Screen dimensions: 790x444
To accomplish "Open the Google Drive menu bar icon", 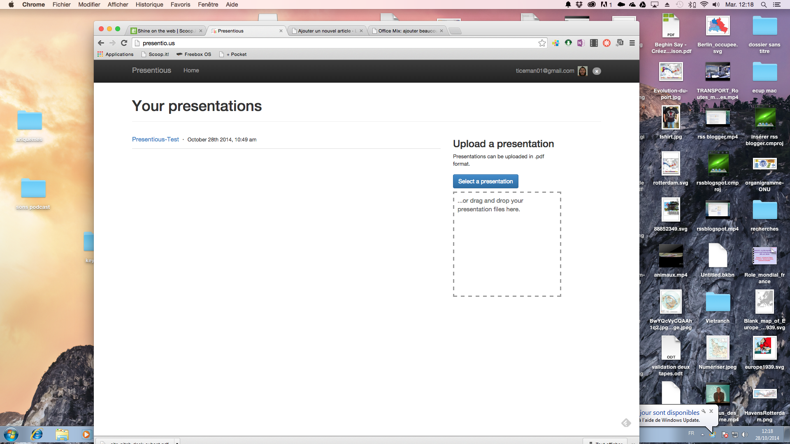I will pyautogui.click(x=643, y=5).
